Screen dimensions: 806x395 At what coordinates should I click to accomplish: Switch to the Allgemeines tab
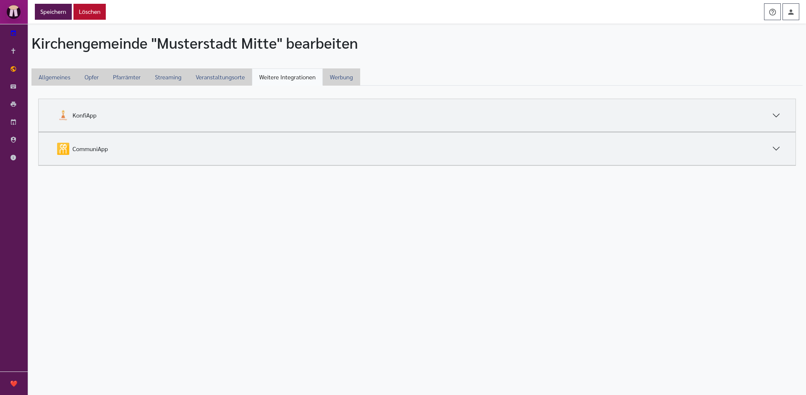pos(55,77)
